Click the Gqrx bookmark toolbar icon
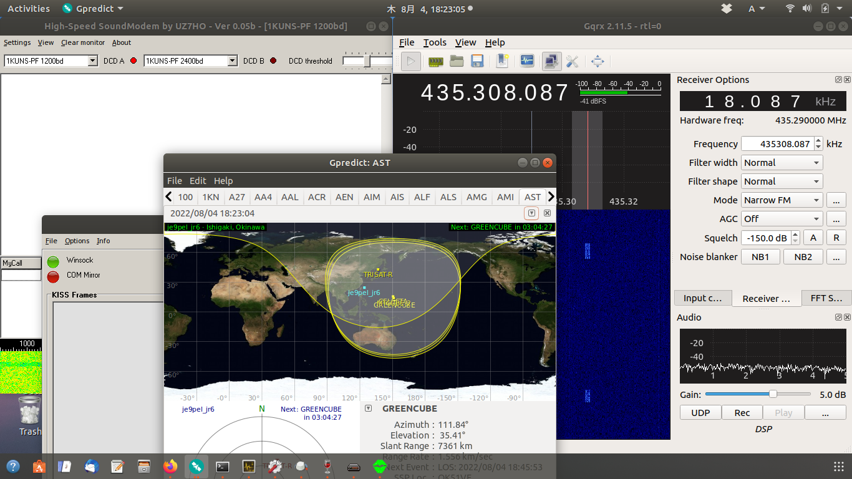Image resolution: width=852 pixels, height=479 pixels. coord(502,61)
